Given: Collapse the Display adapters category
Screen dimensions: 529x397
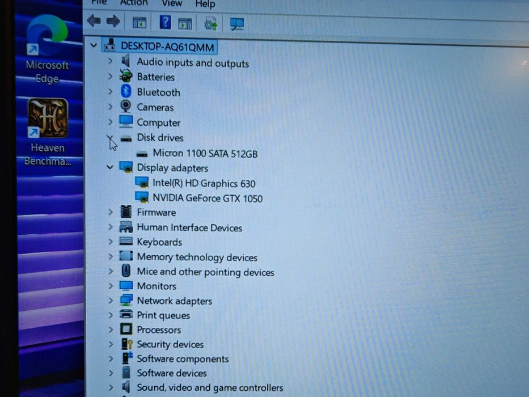Looking at the screenshot, I should 109,167.
